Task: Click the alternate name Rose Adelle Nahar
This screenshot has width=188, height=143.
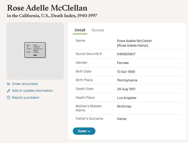Action: [133, 46]
